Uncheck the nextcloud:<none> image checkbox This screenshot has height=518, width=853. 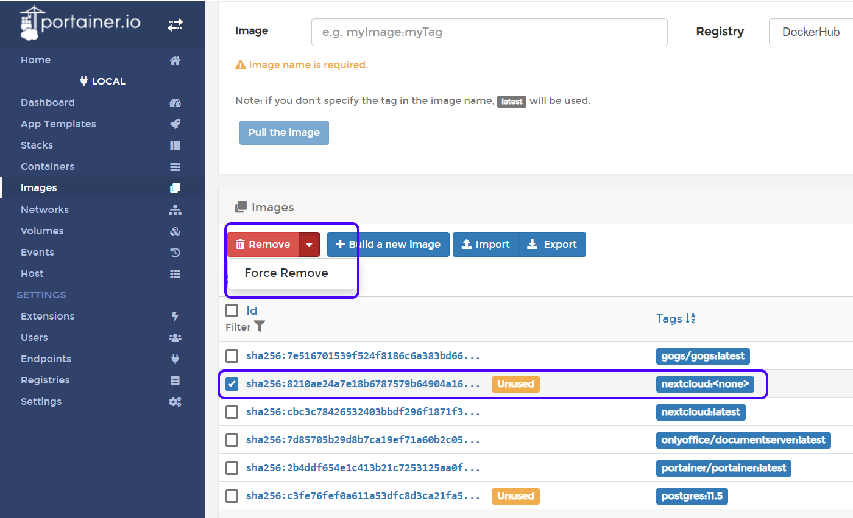[x=232, y=384]
